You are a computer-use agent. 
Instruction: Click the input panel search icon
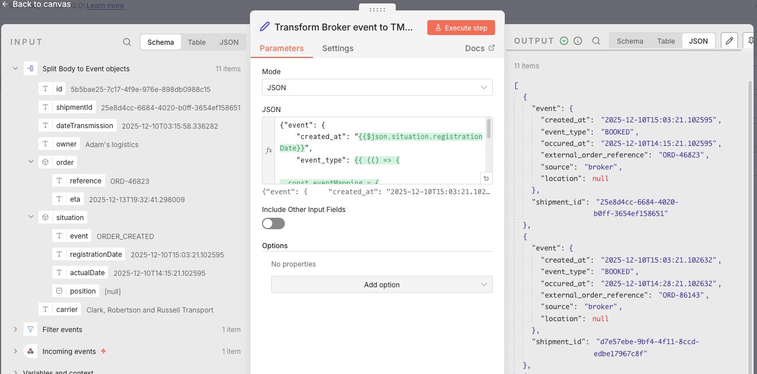coord(127,42)
